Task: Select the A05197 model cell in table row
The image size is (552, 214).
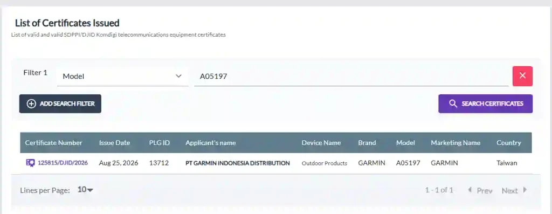Action: (408, 163)
